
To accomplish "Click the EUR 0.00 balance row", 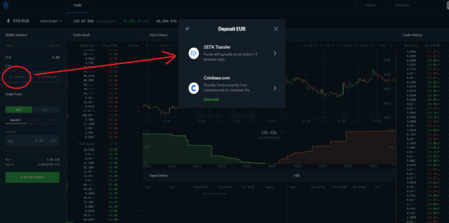I will tap(32, 57).
